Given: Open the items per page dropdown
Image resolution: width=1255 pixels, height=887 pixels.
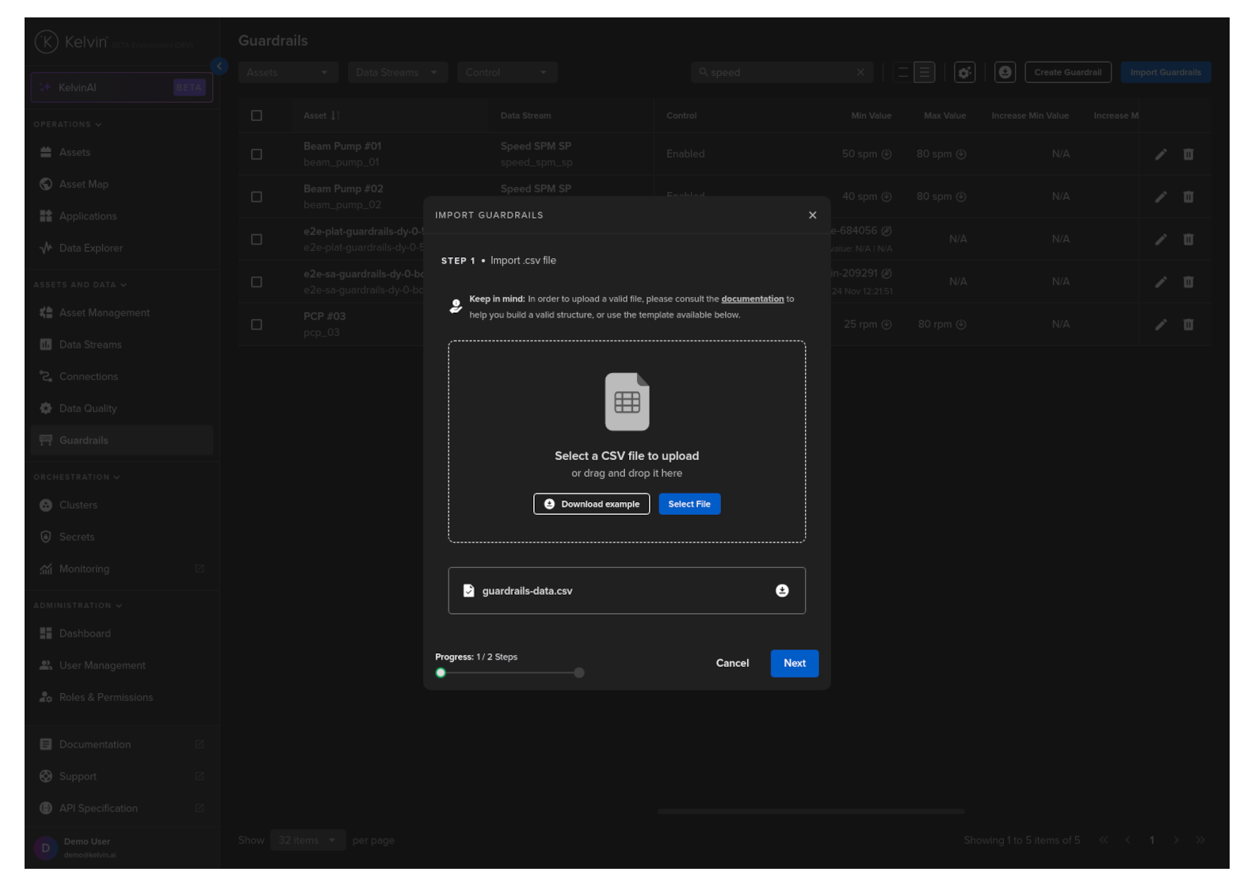Looking at the screenshot, I should pyautogui.click(x=307, y=840).
